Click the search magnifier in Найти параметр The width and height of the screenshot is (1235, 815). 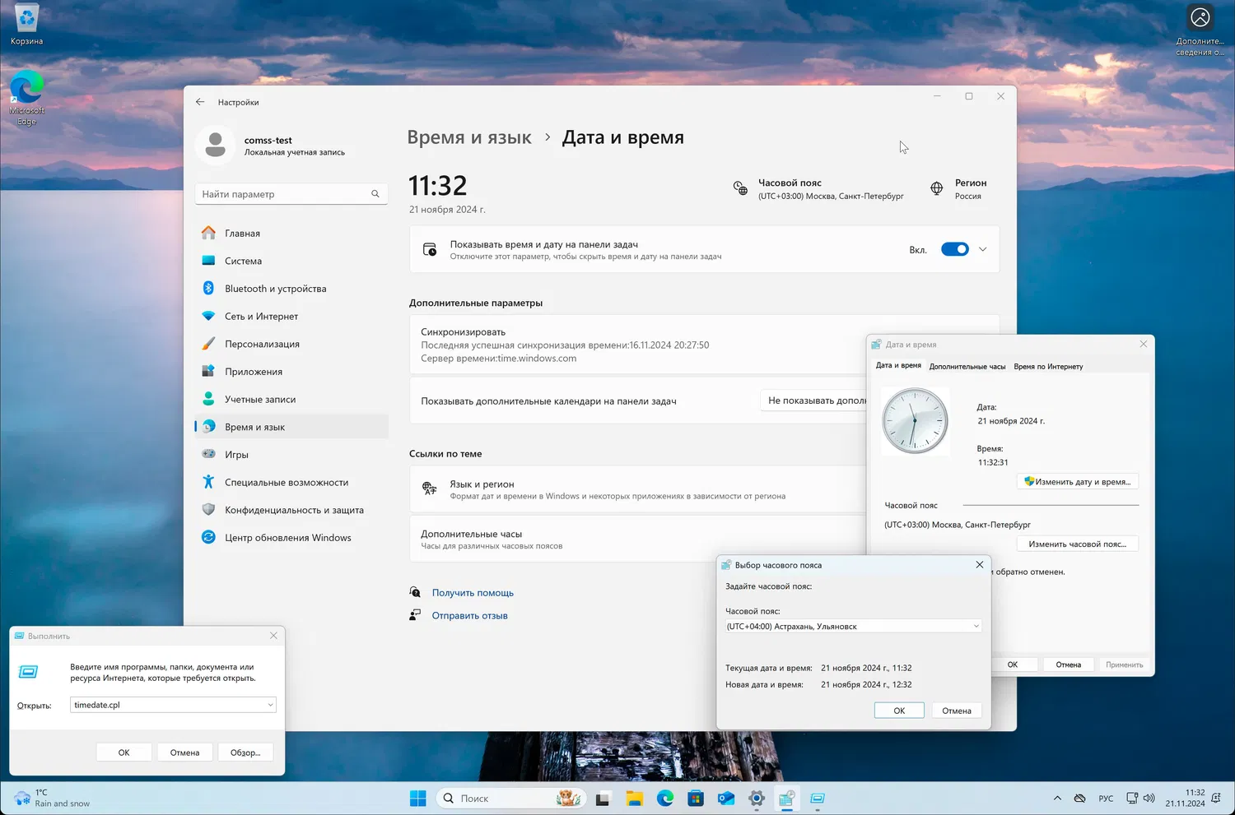tap(375, 194)
